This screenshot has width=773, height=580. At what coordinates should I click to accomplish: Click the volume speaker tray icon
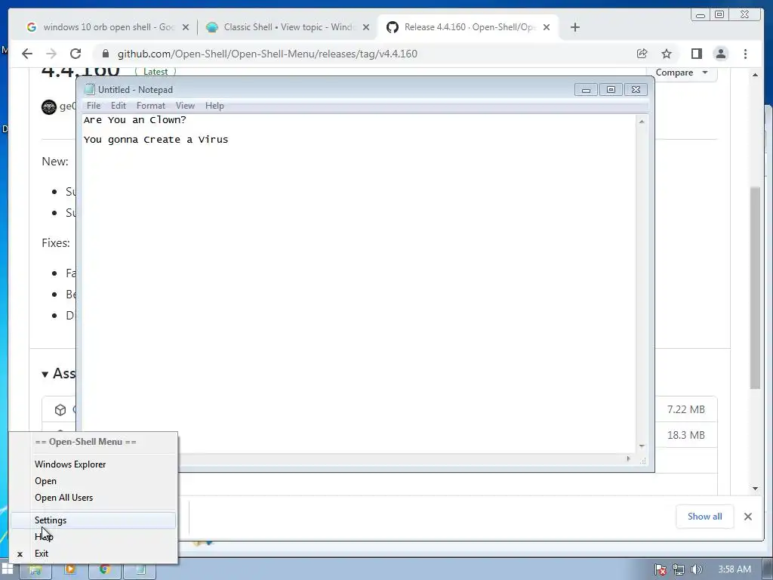point(696,569)
